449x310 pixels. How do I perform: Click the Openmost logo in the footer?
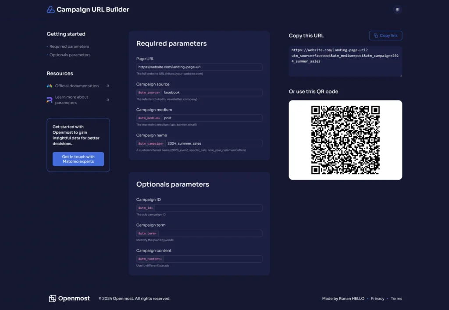click(69, 299)
